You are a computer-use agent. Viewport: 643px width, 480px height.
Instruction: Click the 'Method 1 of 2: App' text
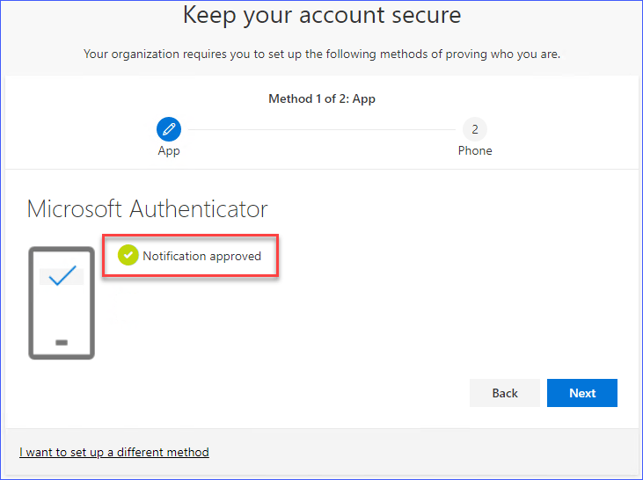(x=322, y=98)
